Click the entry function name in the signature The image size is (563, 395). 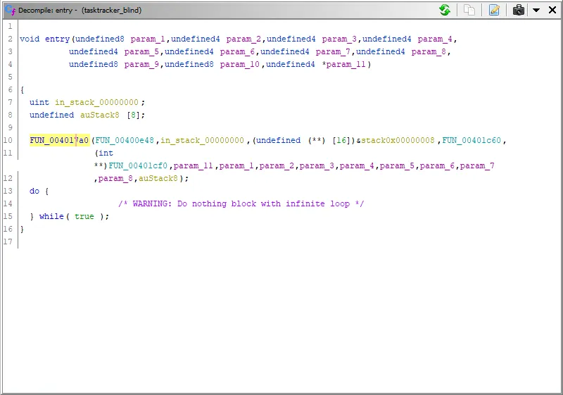pos(58,39)
